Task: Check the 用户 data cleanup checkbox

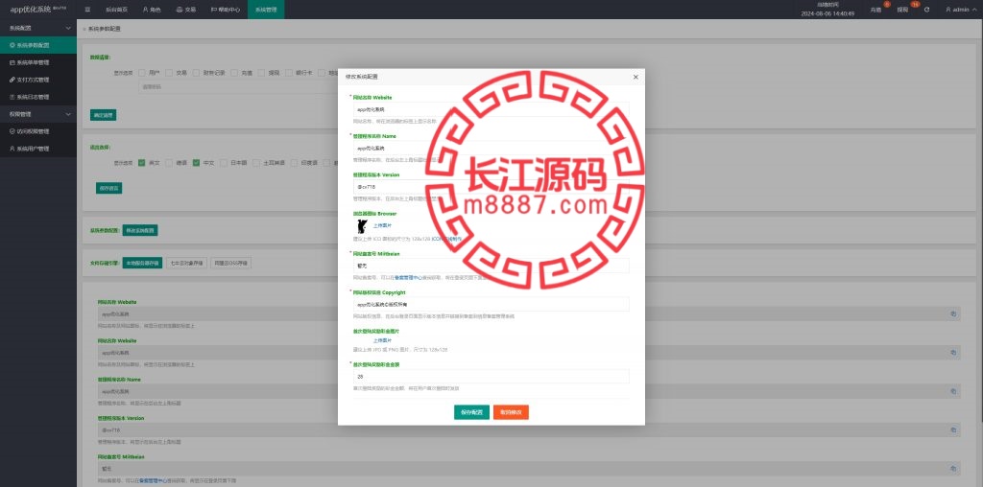Action: pos(142,73)
